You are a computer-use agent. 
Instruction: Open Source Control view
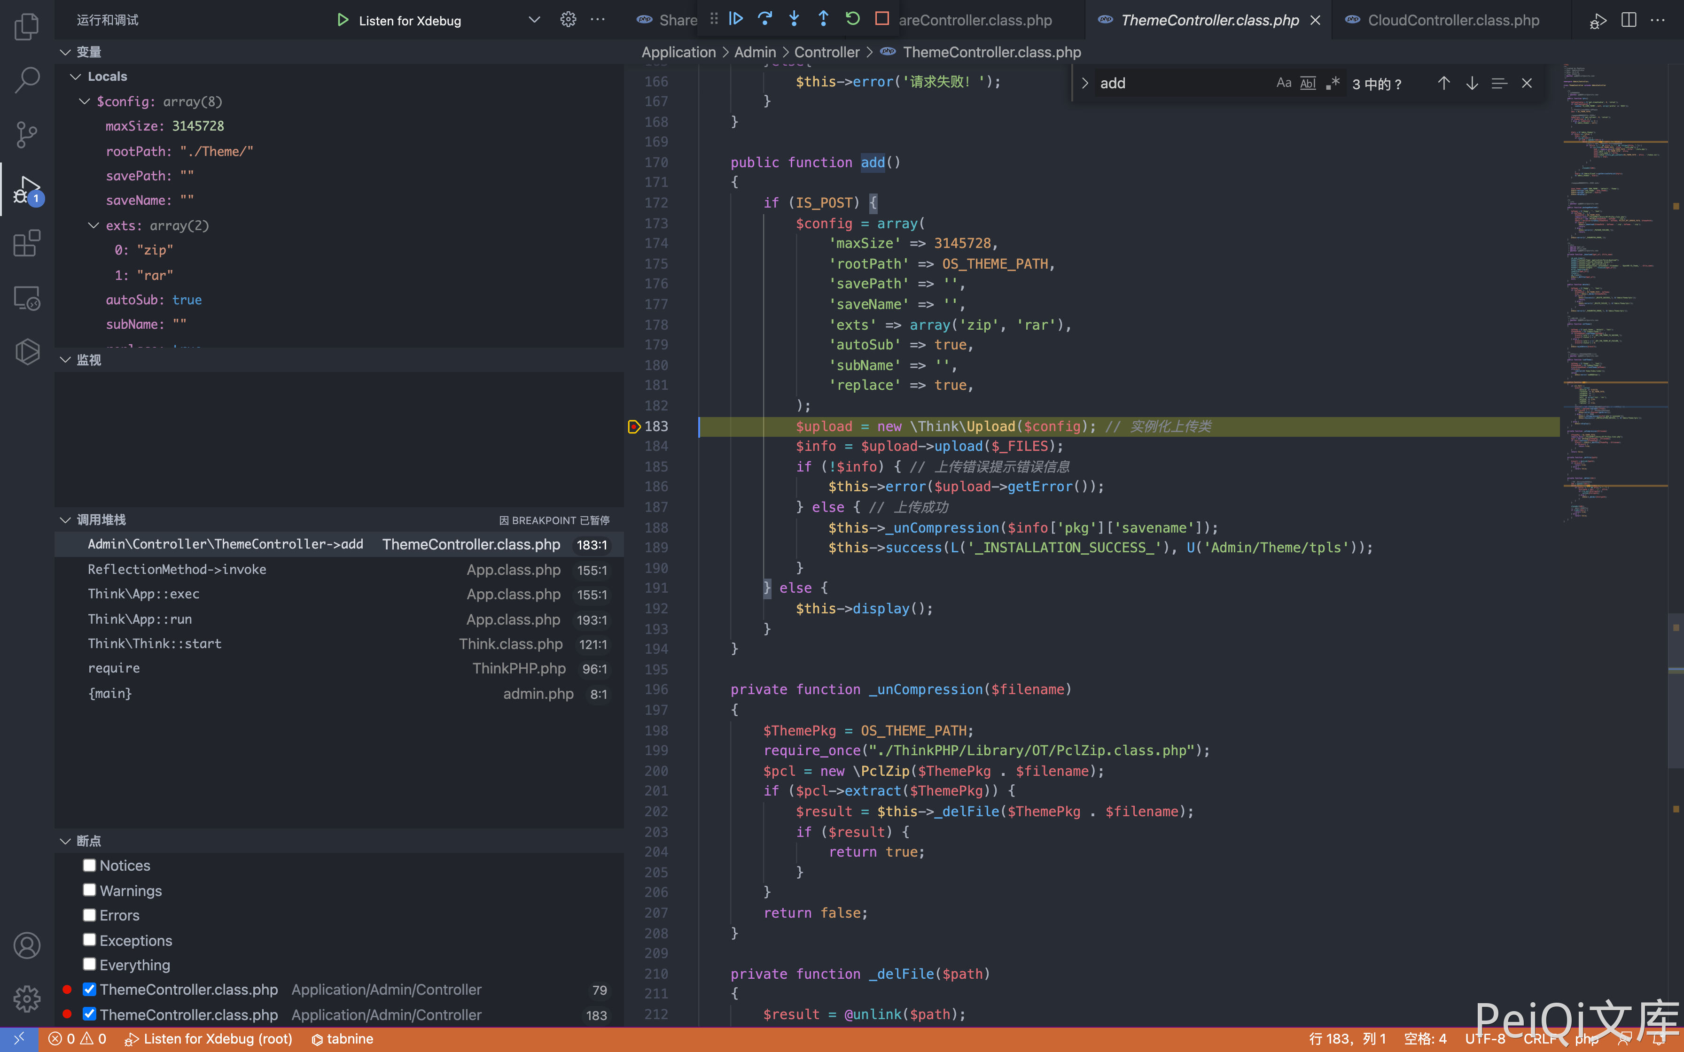click(x=26, y=133)
